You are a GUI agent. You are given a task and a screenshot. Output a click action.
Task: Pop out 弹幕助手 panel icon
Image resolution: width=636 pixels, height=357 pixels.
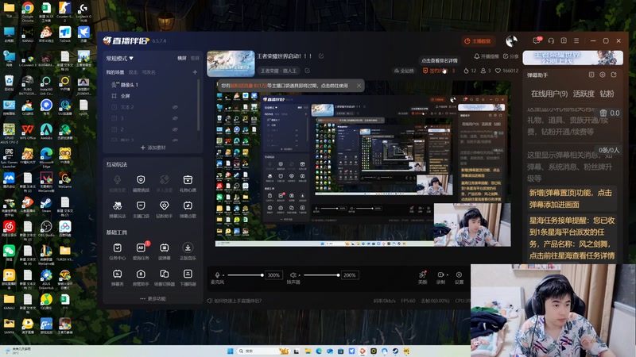pyautogui.click(x=613, y=75)
